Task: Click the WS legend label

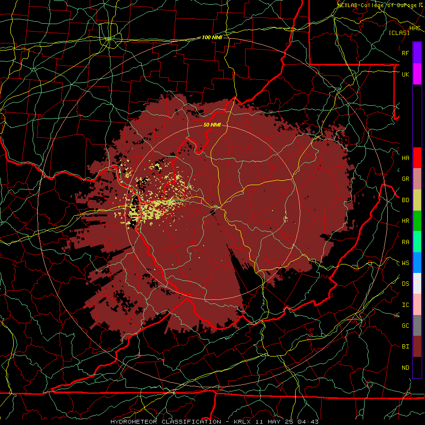Action: tap(406, 263)
